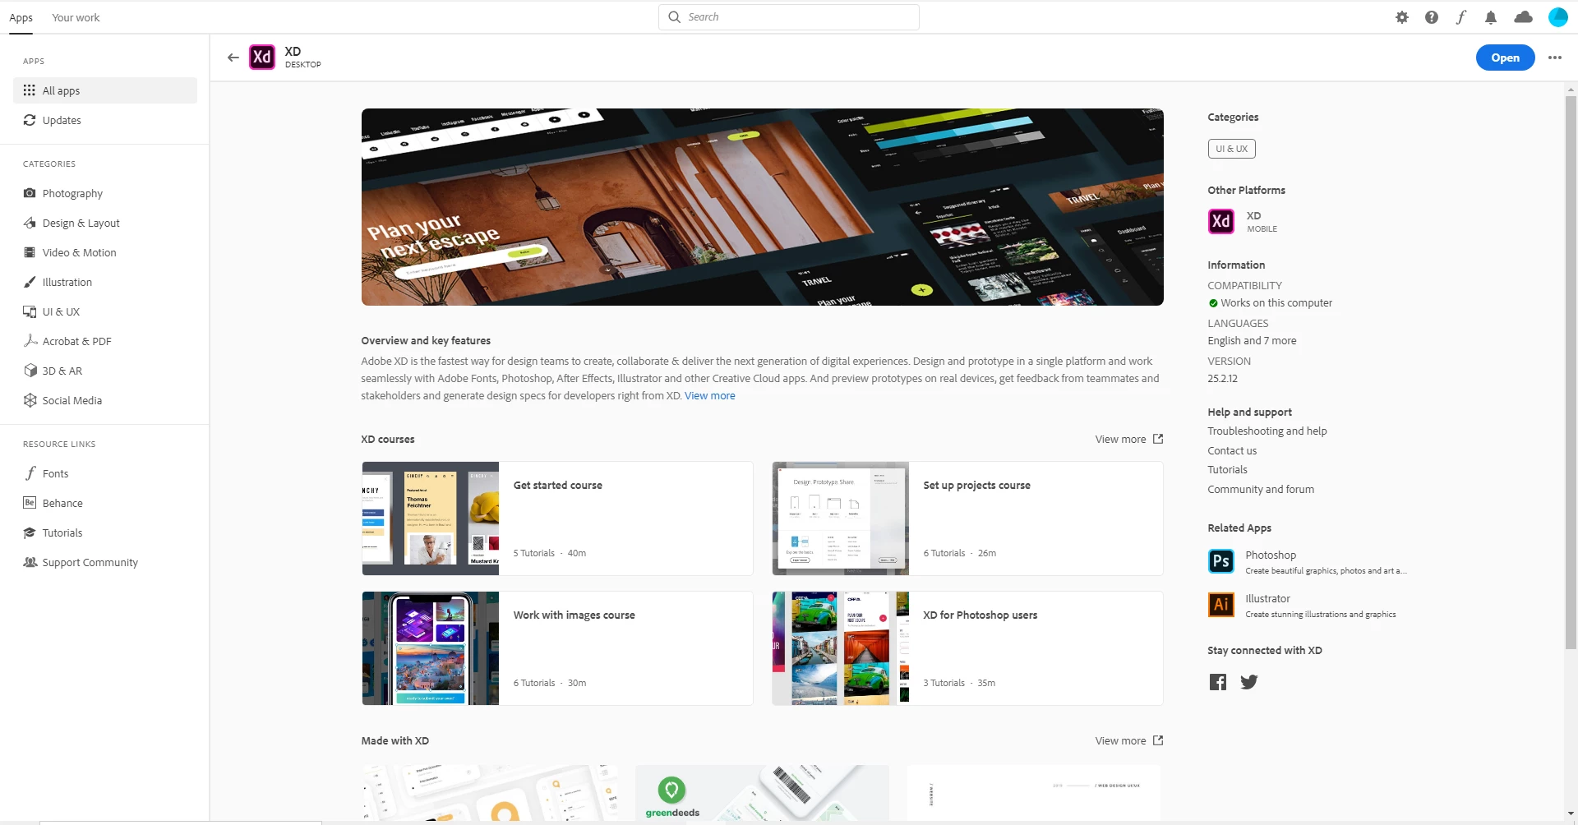This screenshot has width=1578, height=825.
Task: Open the fonts icon in the top bar
Action: (1461, 17)
